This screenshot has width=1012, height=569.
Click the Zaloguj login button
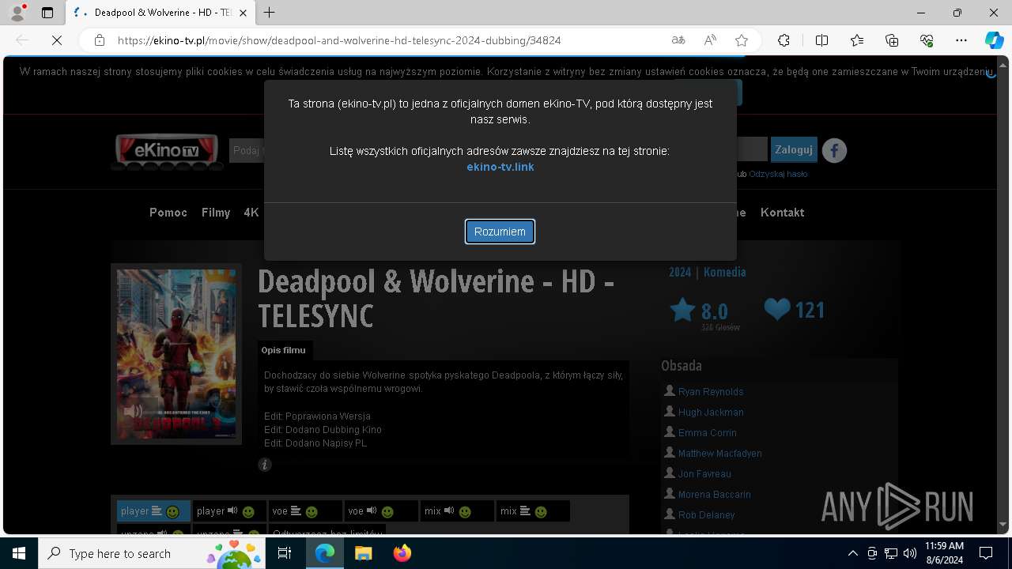794,149
